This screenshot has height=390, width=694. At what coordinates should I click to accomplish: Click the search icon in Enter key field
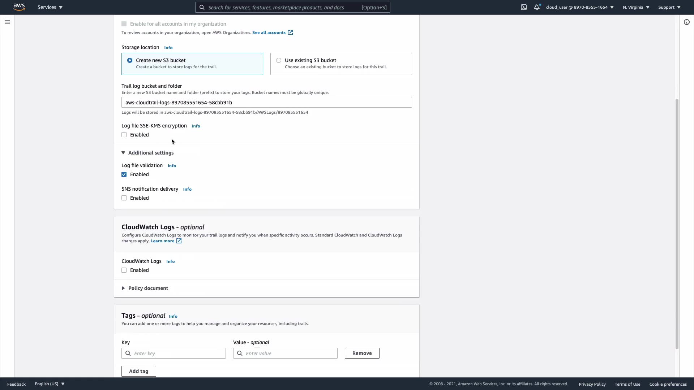[128, 353]
